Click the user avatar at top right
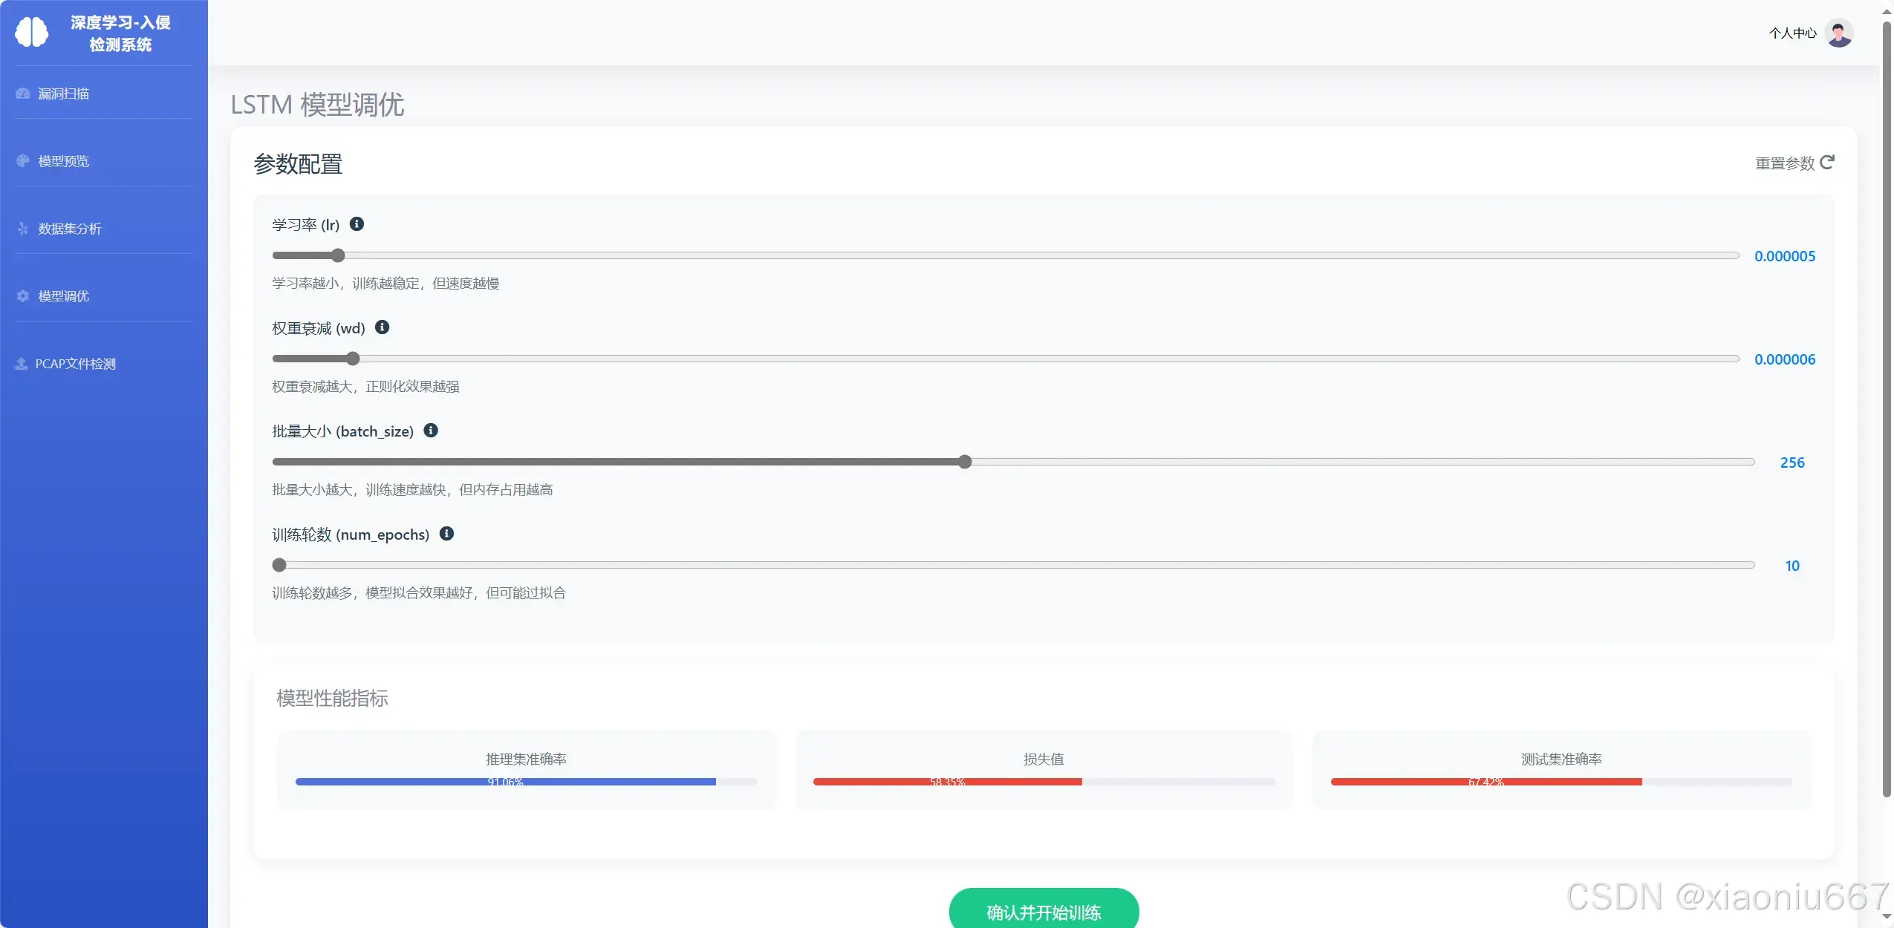The height and width of the screenshot is (928, 1894). point(1838,33)
